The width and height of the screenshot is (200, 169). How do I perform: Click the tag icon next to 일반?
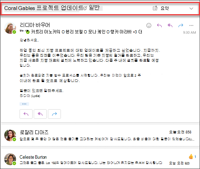tap(85, 8)
